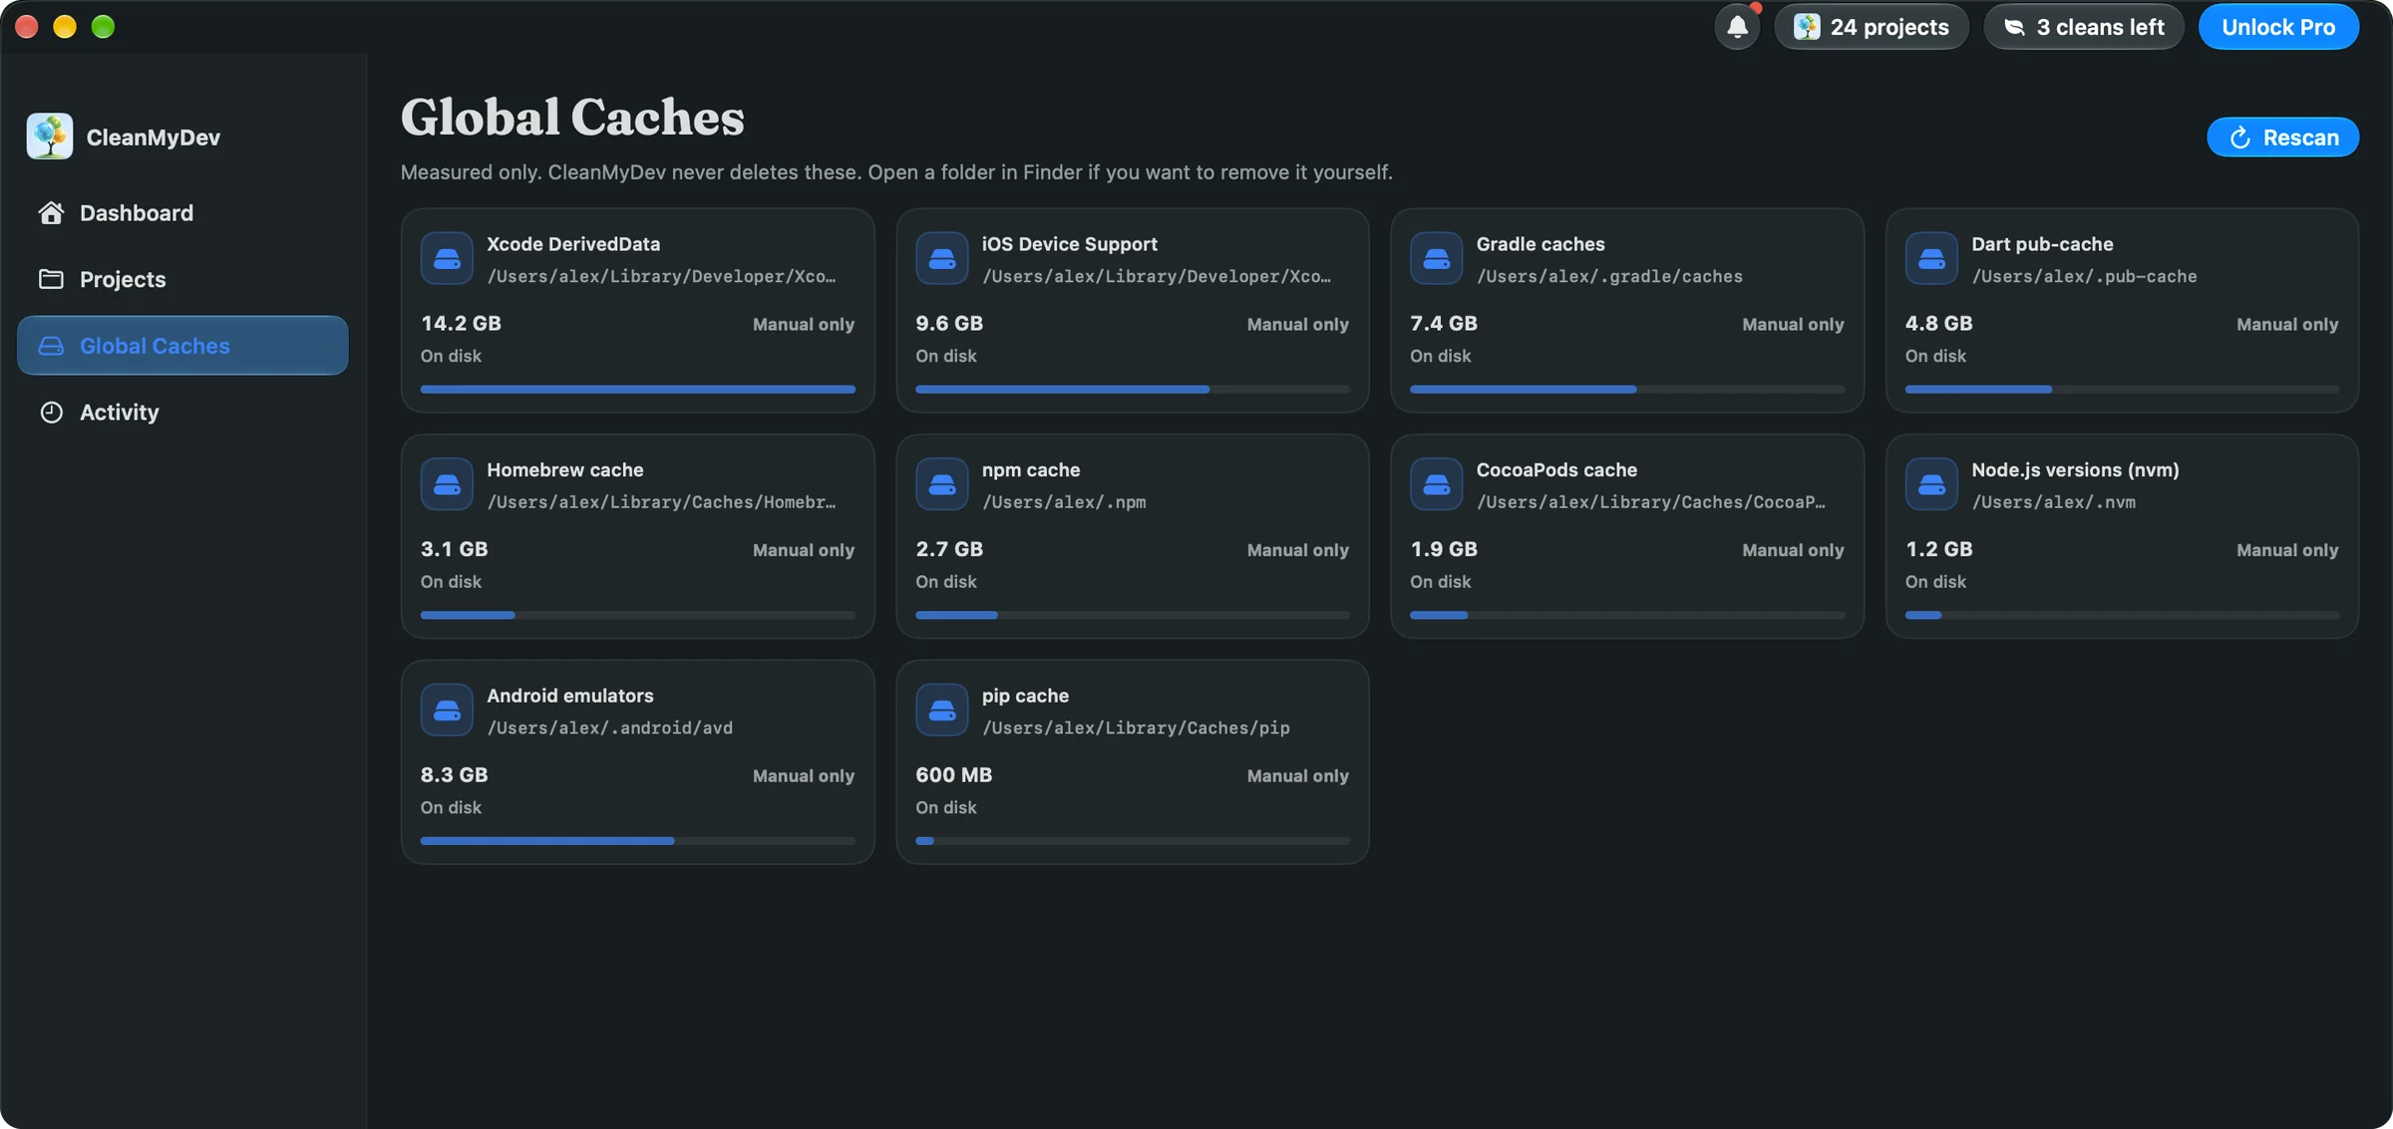Click the Gradle caches drive icon

pyautogui.click(x=1437, y=259)
